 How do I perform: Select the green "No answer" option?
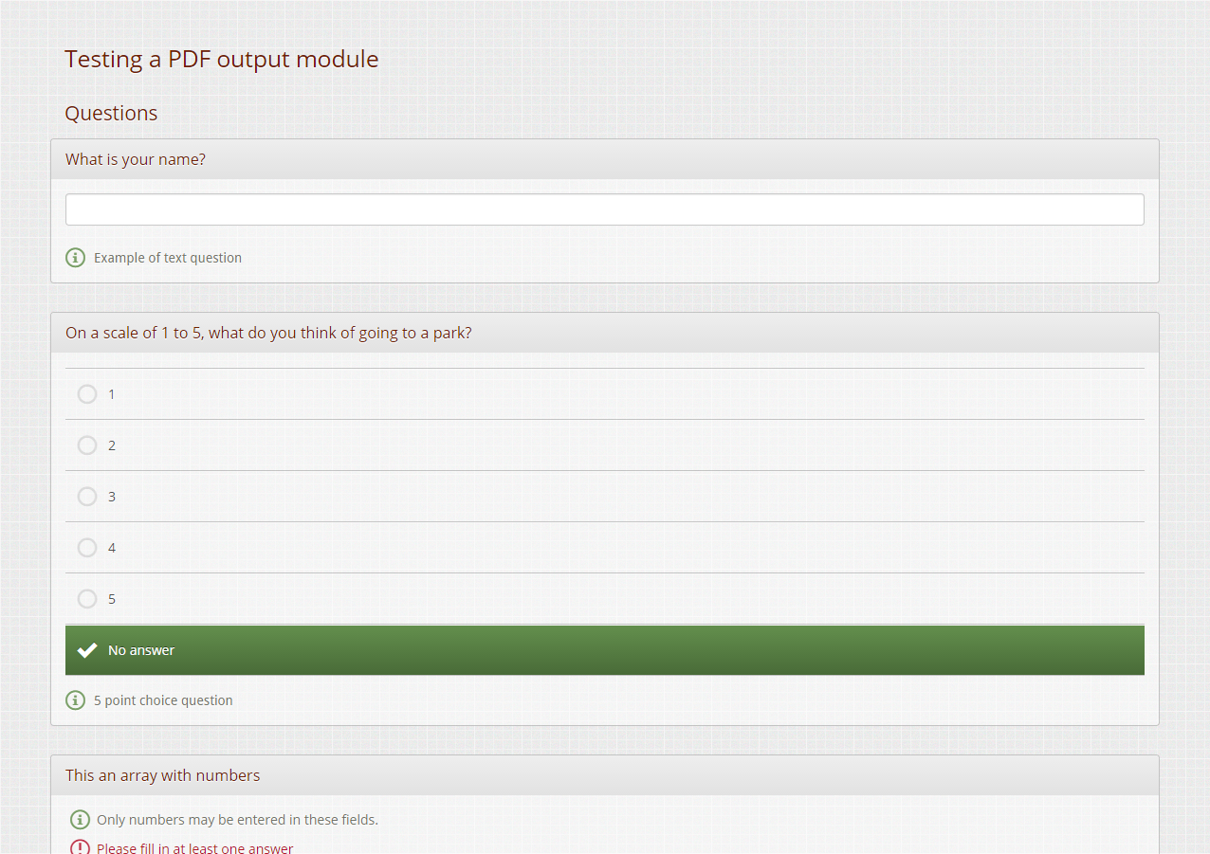[x=604, y=650]
